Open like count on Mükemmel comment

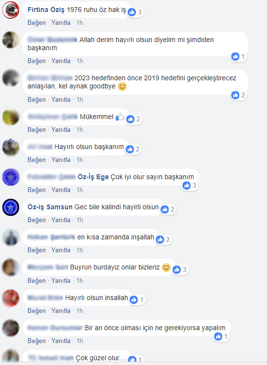(138, 119)
